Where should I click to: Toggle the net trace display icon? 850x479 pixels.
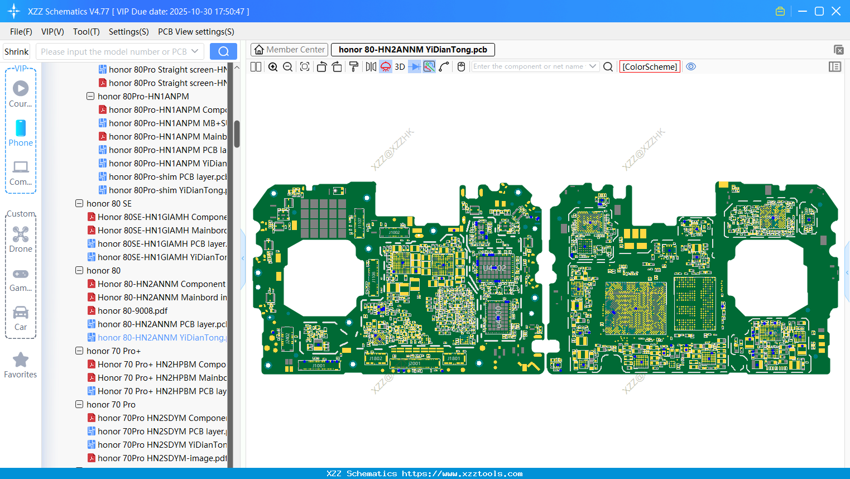tap(429, 67)
